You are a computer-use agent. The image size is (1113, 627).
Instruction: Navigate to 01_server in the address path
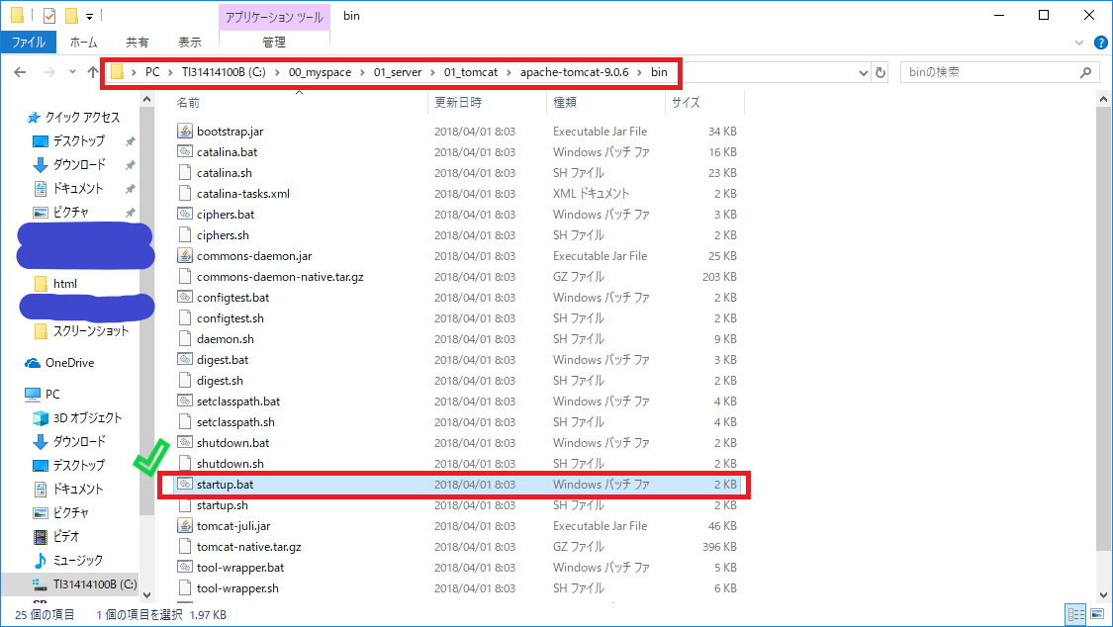[398, 72]
